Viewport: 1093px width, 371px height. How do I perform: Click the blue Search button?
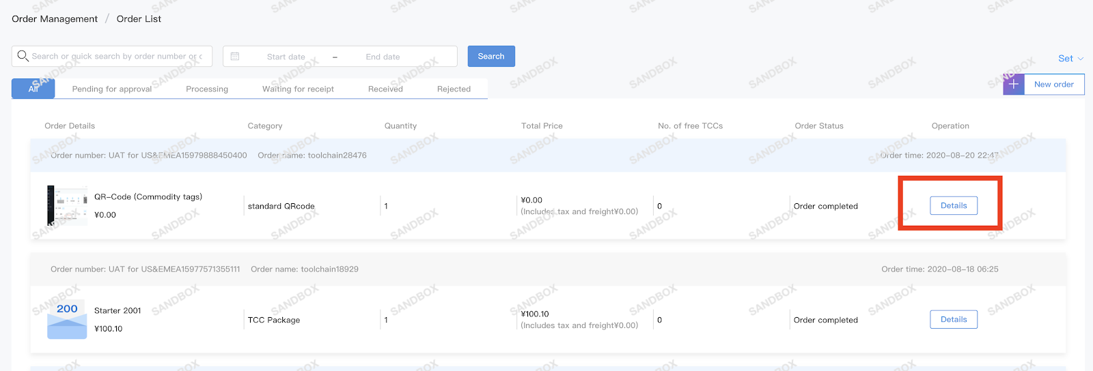(491, 56)
